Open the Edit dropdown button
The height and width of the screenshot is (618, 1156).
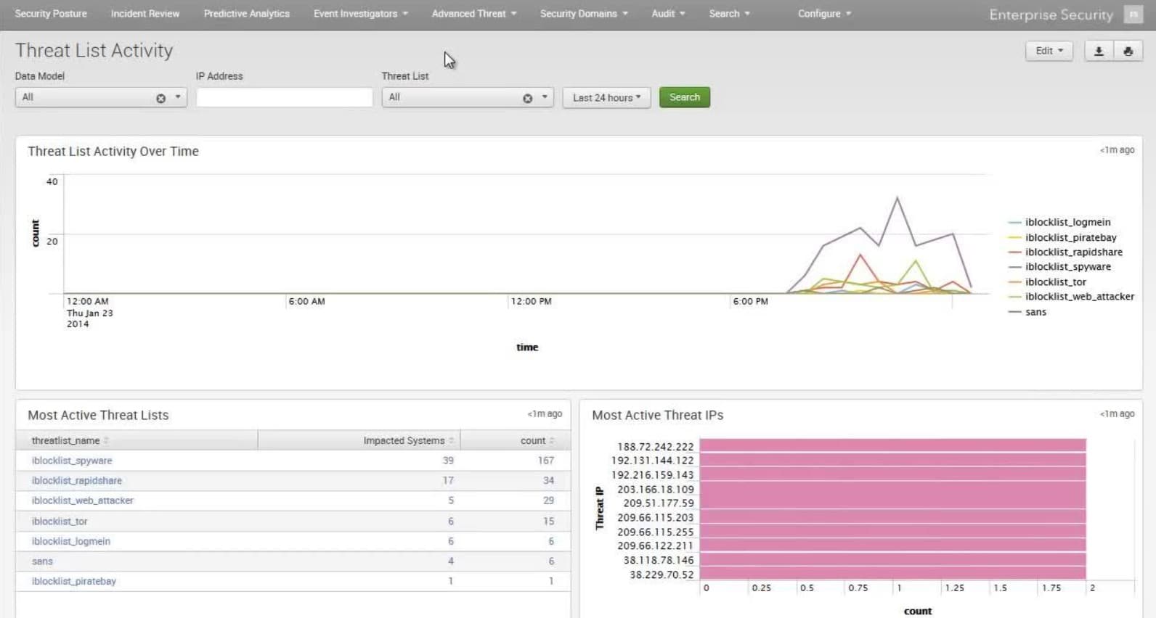[1049, 51]
